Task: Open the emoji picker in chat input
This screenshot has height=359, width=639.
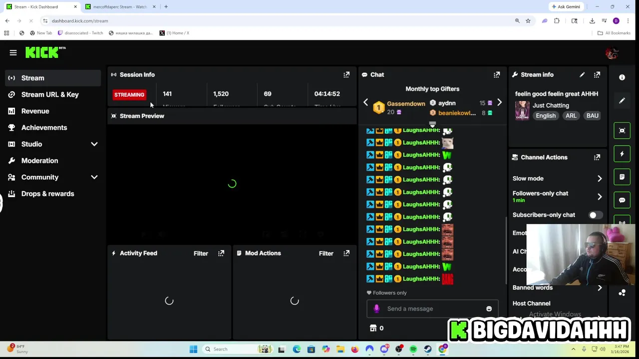Action: click(x=489, y=309)
